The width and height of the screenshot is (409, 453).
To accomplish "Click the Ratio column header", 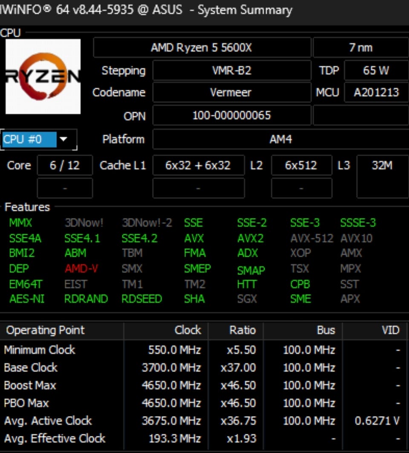I will click(x=236, y=330).
